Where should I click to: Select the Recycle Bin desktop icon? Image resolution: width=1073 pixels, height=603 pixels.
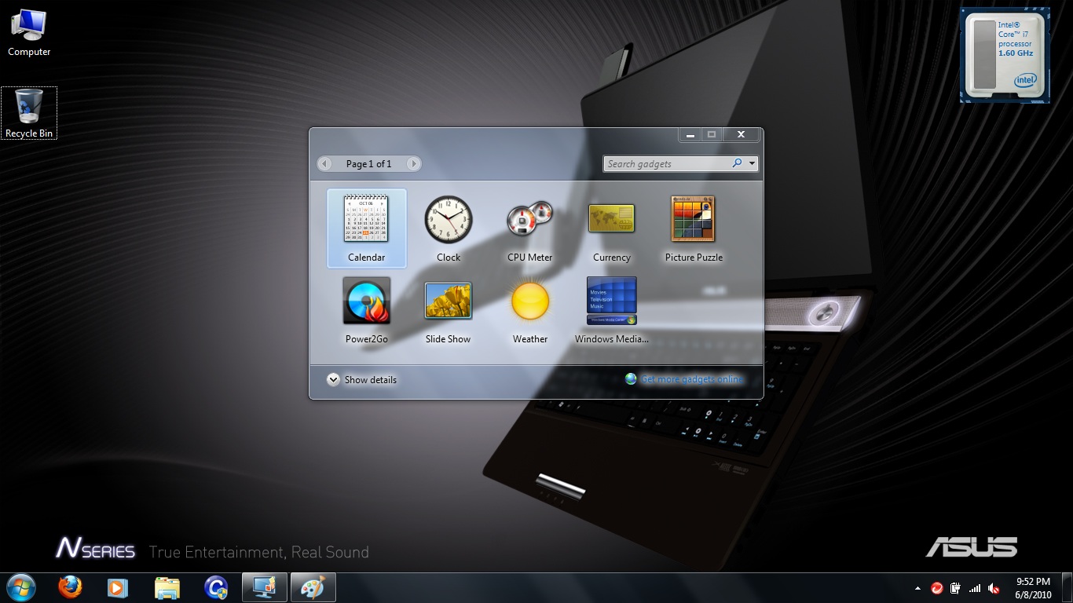point(29,113)
